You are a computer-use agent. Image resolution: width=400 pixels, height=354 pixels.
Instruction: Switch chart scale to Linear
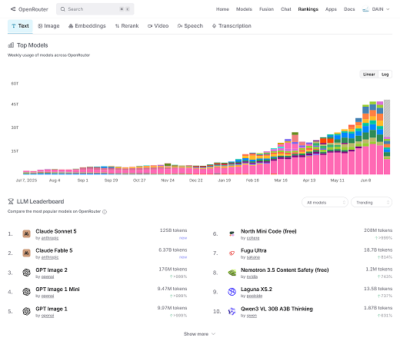(369, 74)
